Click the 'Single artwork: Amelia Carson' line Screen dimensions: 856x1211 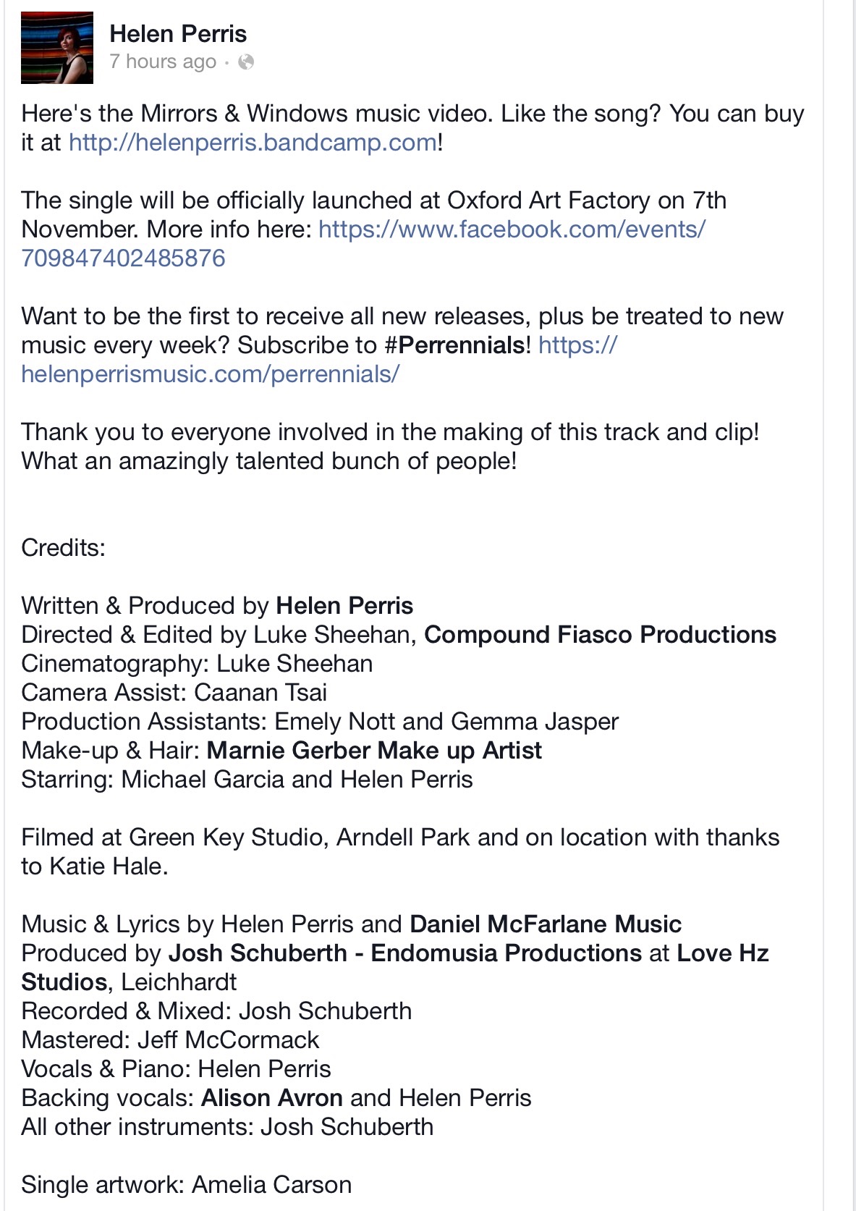[187, 1185]
